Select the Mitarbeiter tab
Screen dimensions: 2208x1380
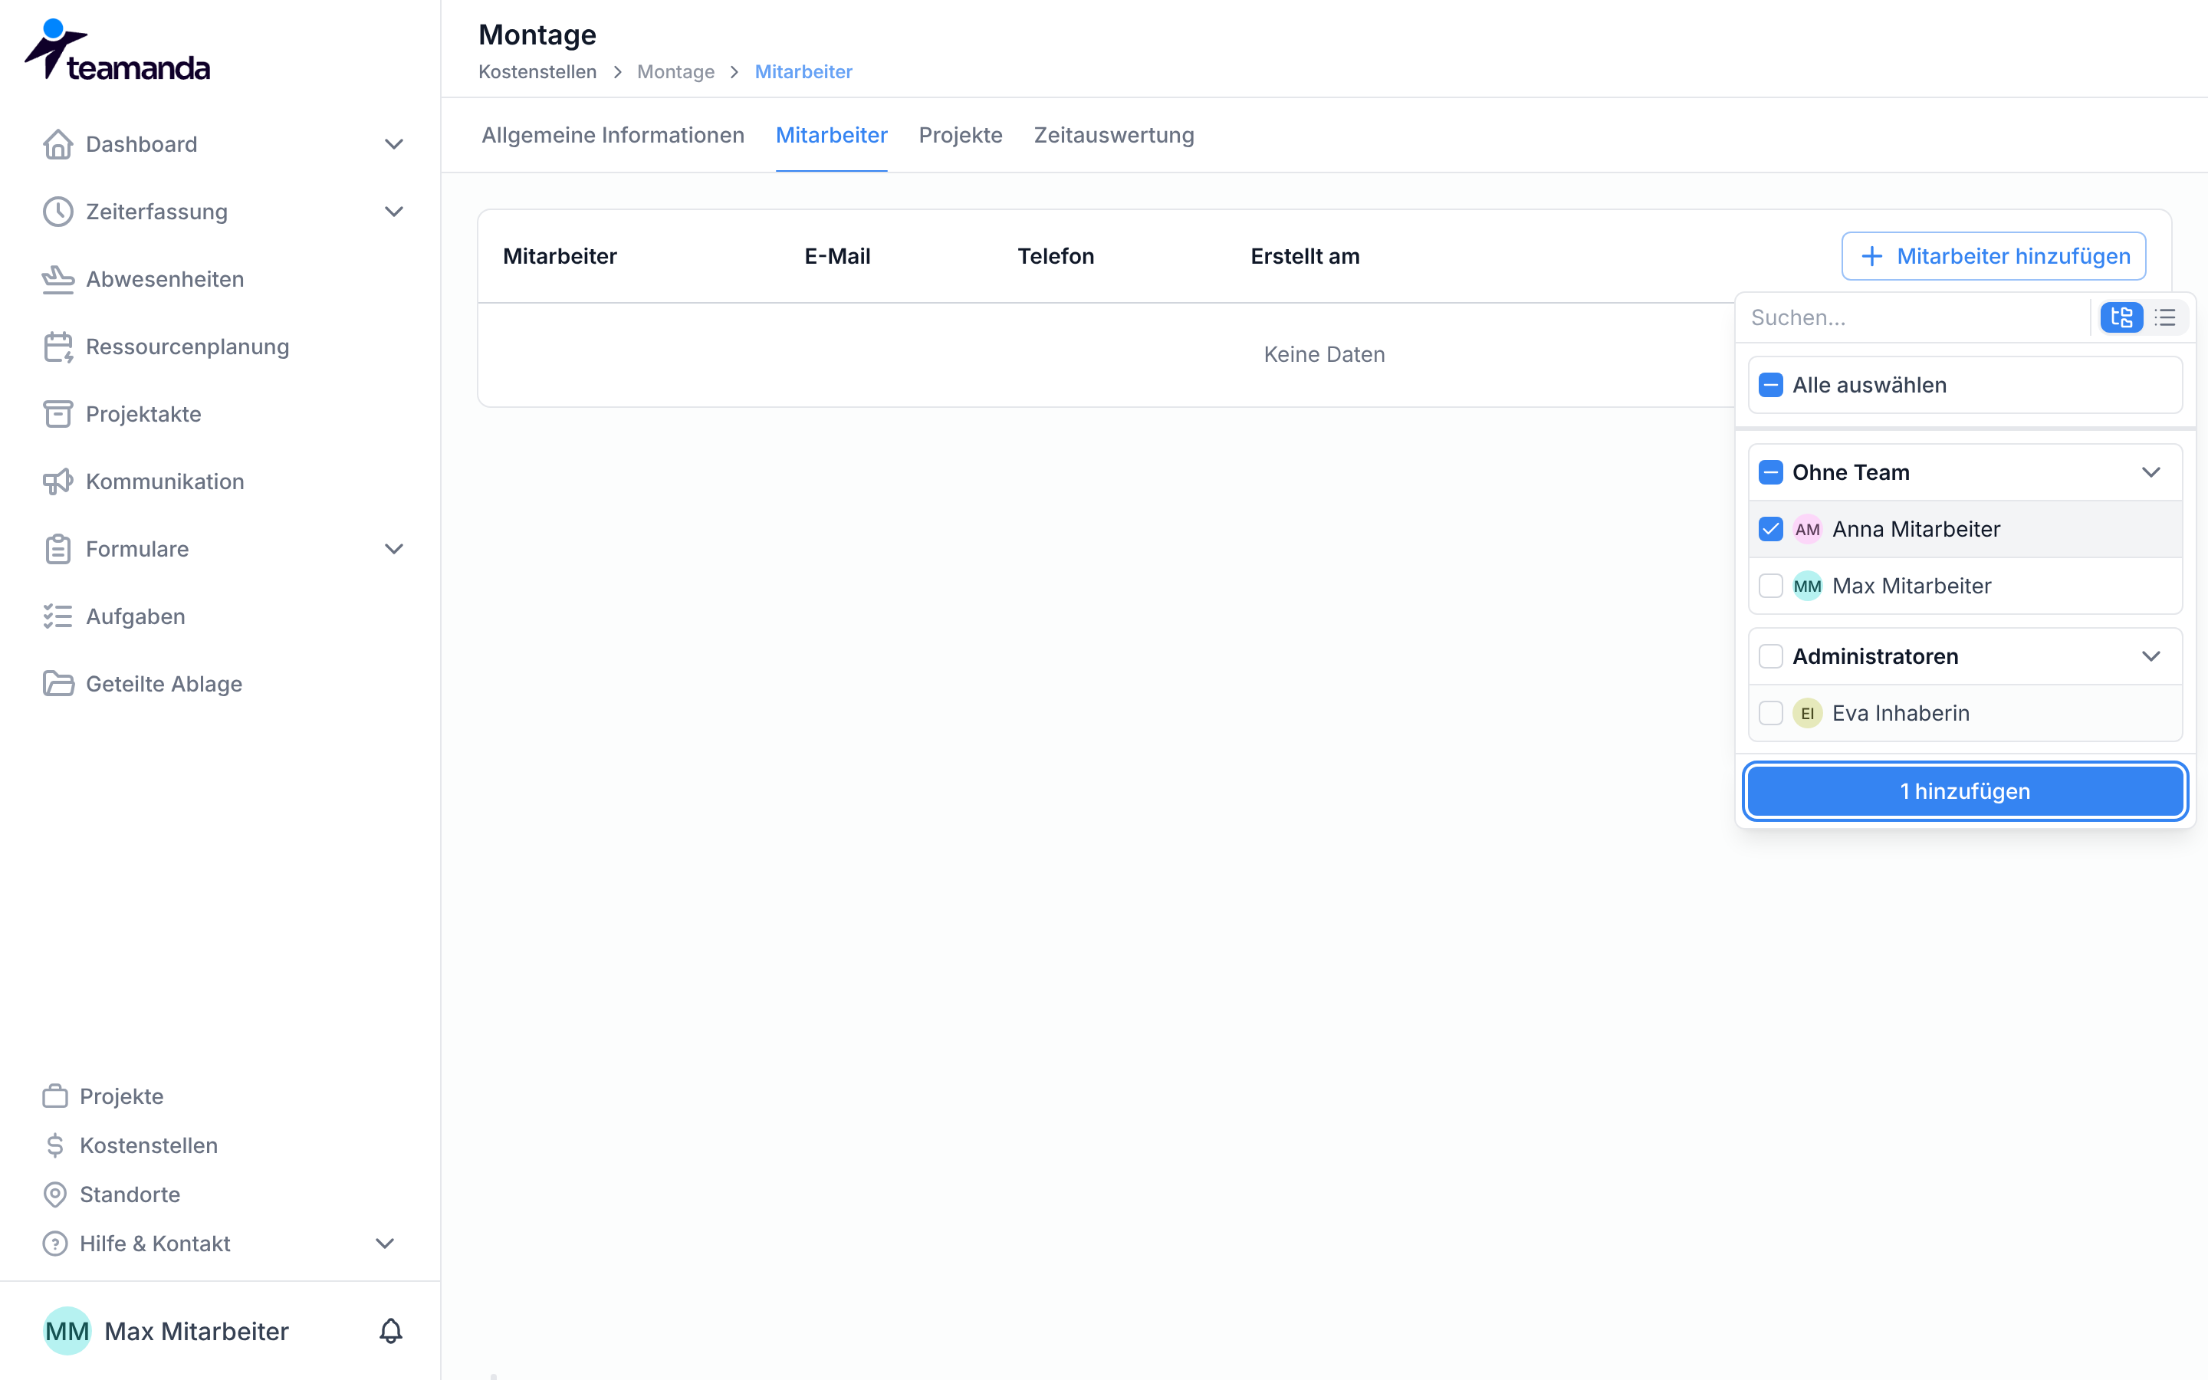point(831,135)
